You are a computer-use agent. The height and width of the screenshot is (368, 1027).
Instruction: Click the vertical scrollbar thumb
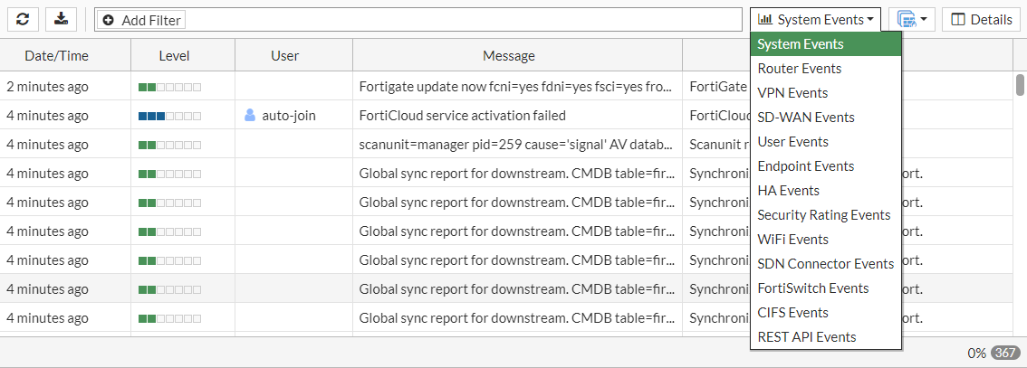point(1020,84)
